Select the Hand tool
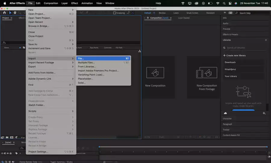Viewport: 271px width, 163px height. (x=15, y=13)
